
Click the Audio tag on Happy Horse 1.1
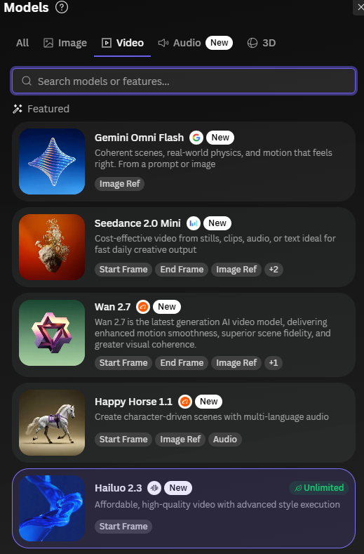point(225,439)
